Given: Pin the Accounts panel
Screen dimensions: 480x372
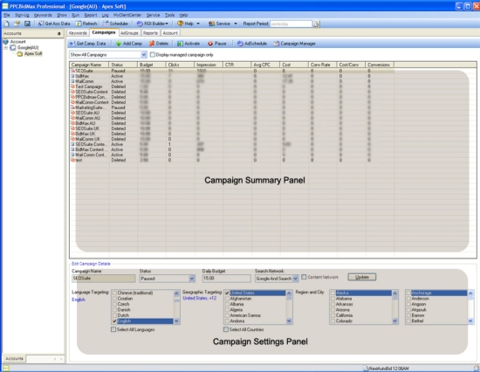Looking at the screenshot, I should [x=58, y=33].
